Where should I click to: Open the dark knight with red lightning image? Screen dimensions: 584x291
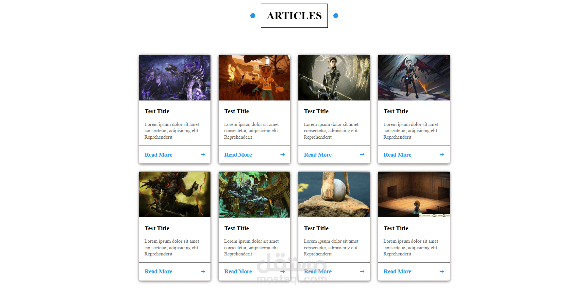[x=175, y=194]
